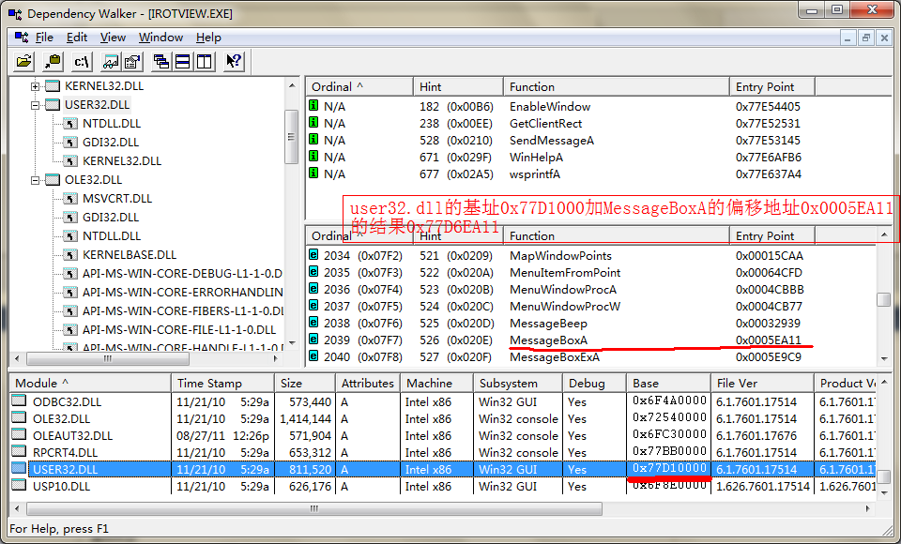Click the module list horizontal scrollbar thumb
Screen dimensions: 901x544
tap(314, 508)
